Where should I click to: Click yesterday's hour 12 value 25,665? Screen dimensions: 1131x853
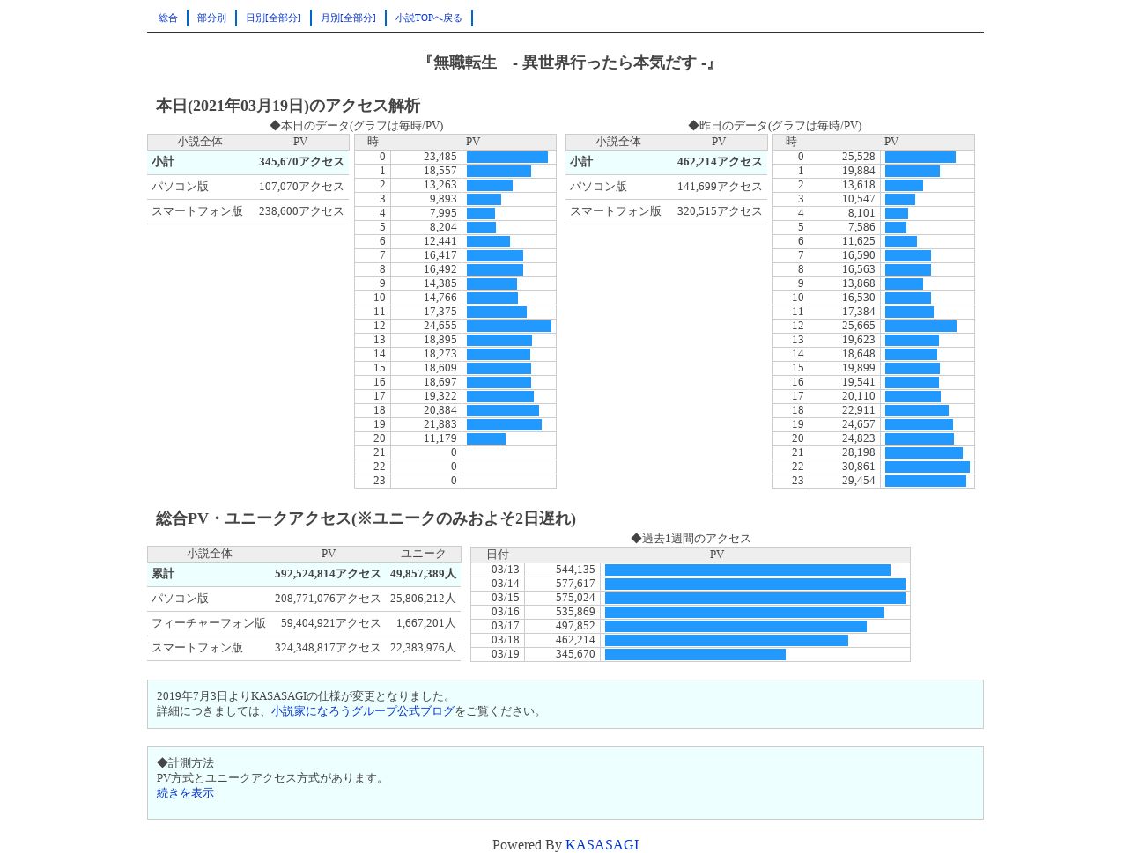pos(859,326)
